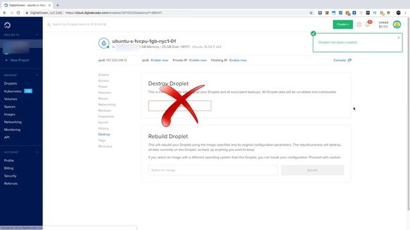This screenshot has width=410, height=230.
Task: Click the Rebuild button
Action: tap(313, 170)
